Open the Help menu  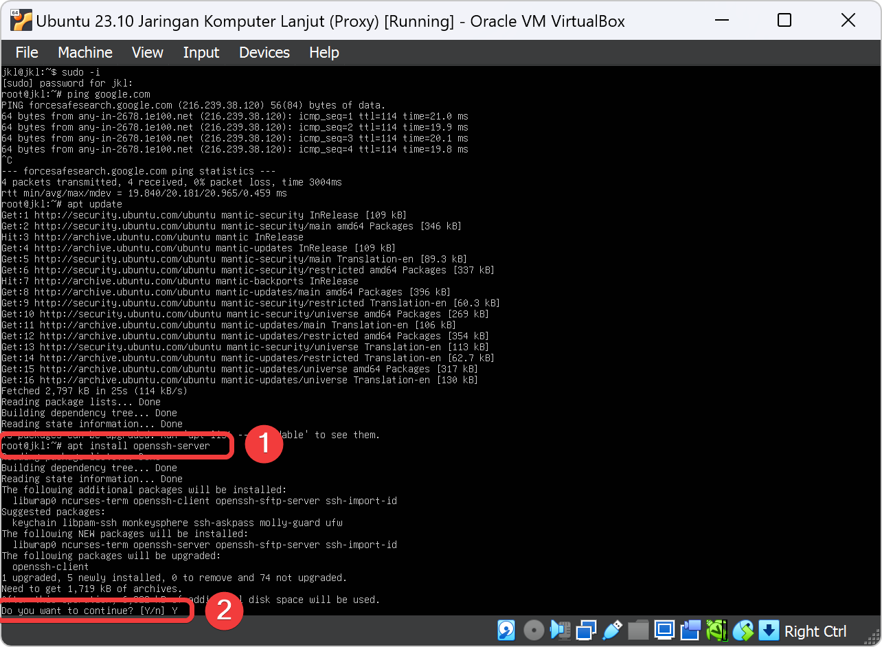[324, 52]
